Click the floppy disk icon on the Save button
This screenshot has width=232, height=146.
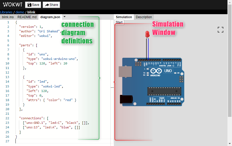click(x=29, y=5)
